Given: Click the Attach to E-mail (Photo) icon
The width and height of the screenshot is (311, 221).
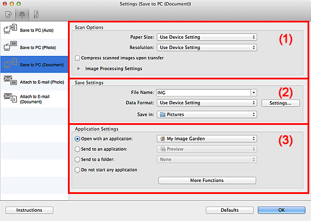Looking at the screenshot, I should coord(10,80).
